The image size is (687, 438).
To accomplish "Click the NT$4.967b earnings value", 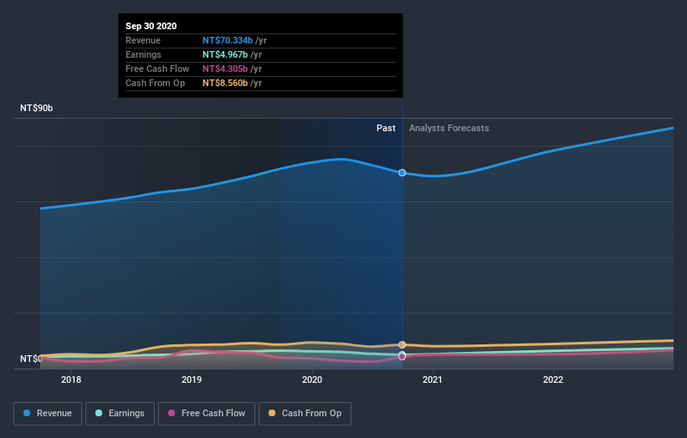I will point(225,54).
